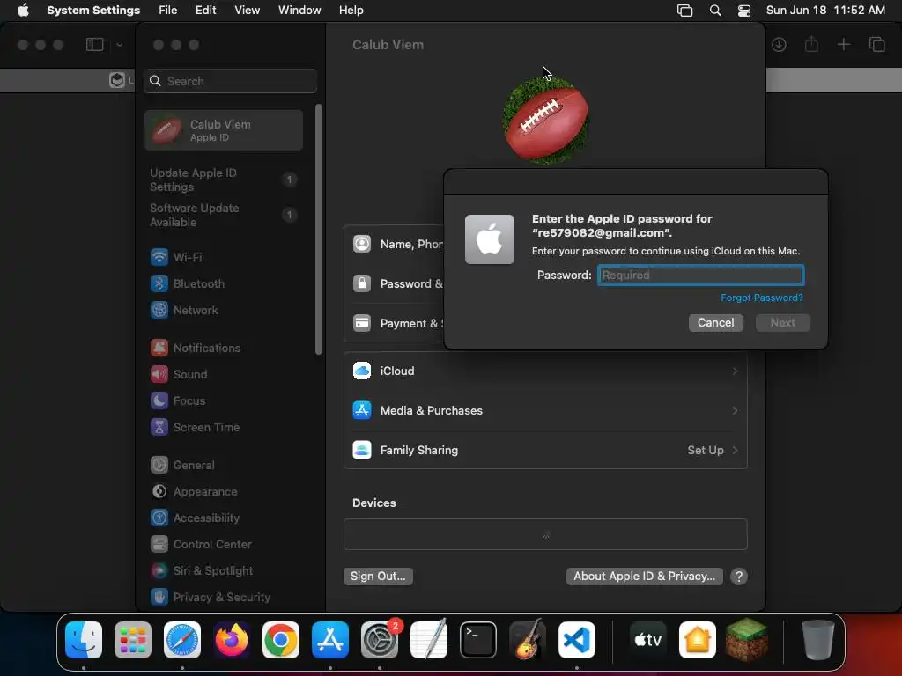The height and width of the screenshot is (676, 902).
Task: Expand the iCloud row
Action: 545,371
